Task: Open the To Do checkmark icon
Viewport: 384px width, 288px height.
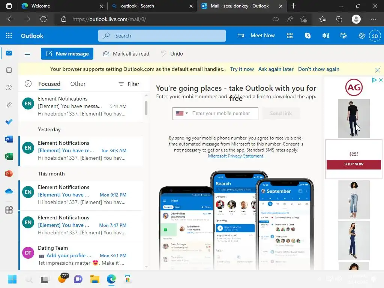Action: click(9, 122)
